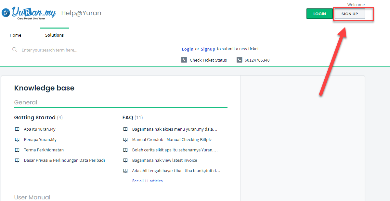Open article Terma Perkhidmatan
390x201 pixels.
coord(44,150)
